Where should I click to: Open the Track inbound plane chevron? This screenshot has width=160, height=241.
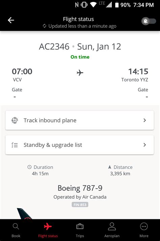pos(144,120)
